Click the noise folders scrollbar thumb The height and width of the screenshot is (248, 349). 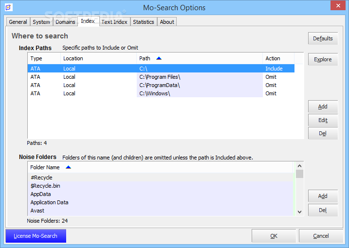click(x=299, y=174)
